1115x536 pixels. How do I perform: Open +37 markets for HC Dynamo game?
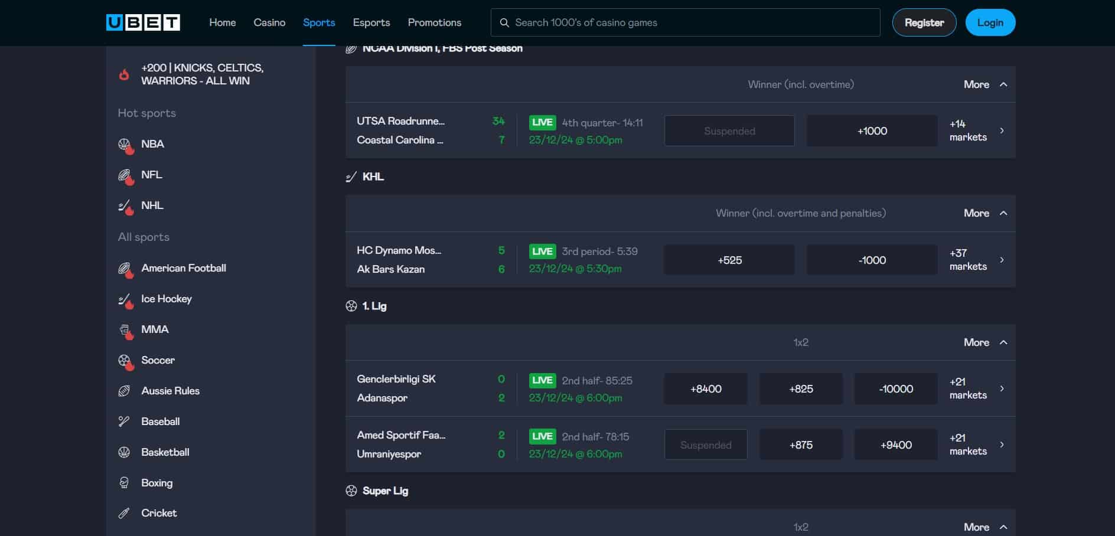click(x=977, y=260)
